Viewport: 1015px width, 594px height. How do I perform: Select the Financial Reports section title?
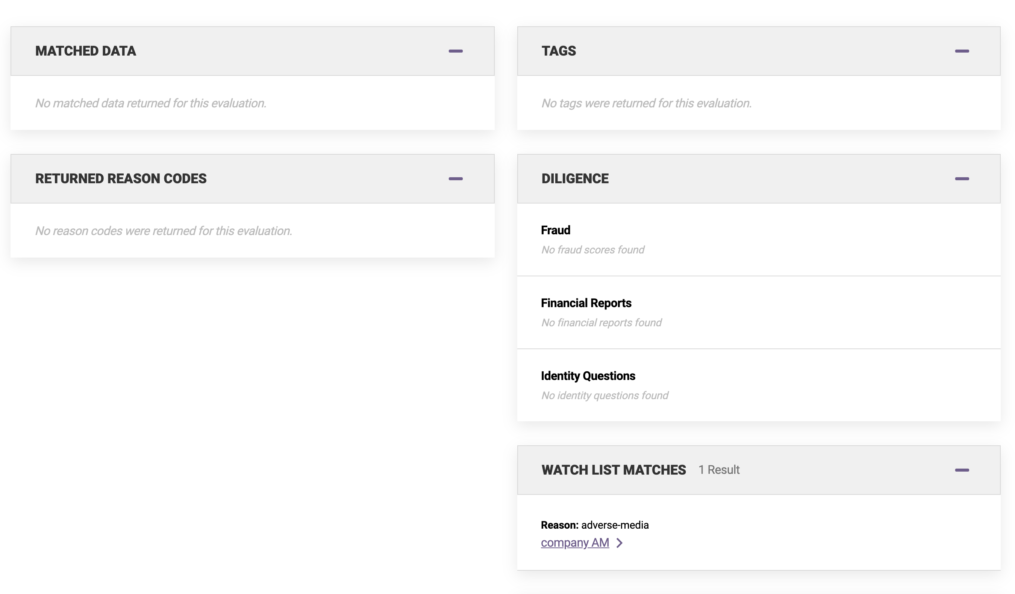pyautogui.click(x=586, y=303)
